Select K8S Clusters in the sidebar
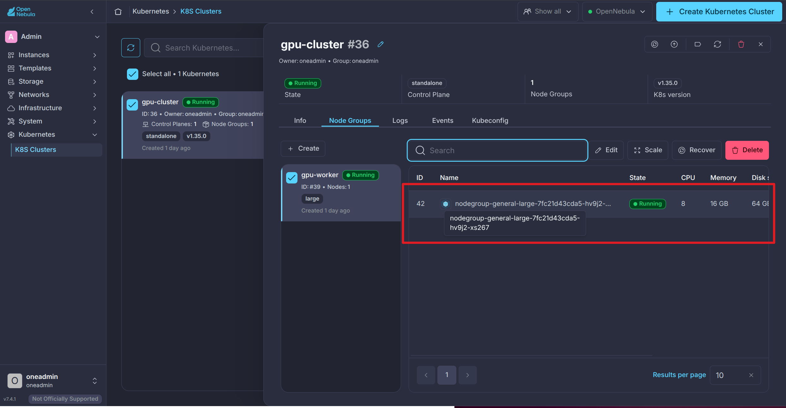Viewport: 786px width, 408px height. [x=57, y=150]
